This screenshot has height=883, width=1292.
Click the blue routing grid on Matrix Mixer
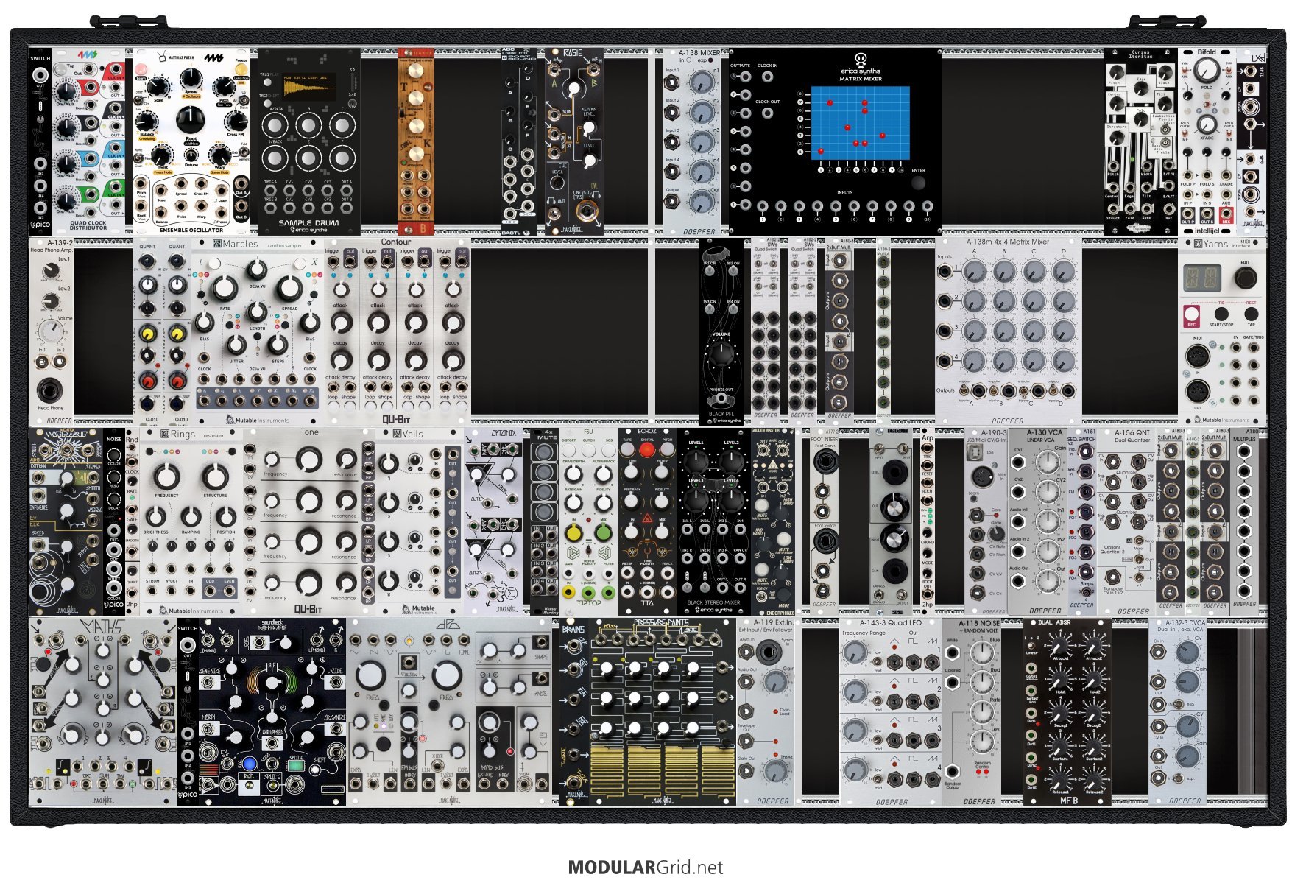[860, 122]
